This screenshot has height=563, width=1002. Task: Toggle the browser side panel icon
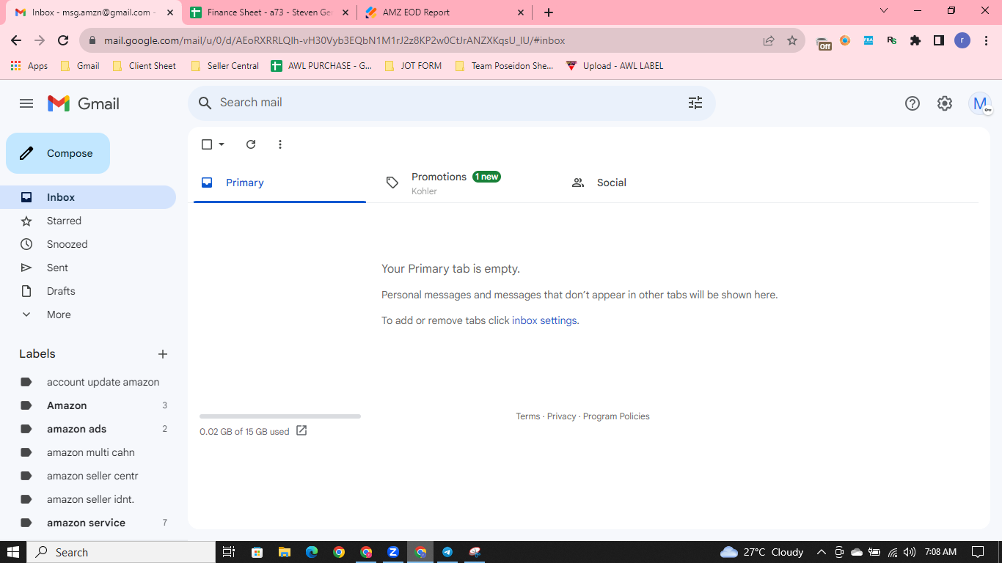(939, 40)
